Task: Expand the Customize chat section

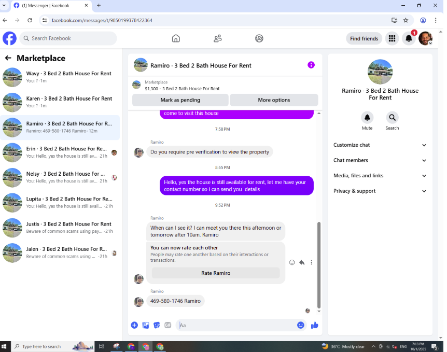Action: 380,145
